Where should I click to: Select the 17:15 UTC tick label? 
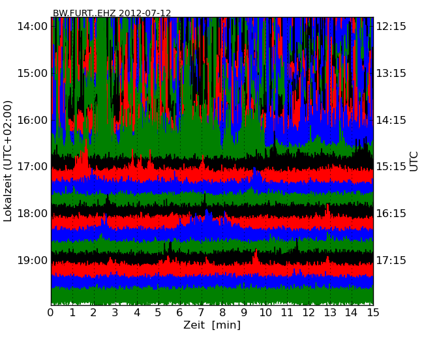click(x=391, y=261)
